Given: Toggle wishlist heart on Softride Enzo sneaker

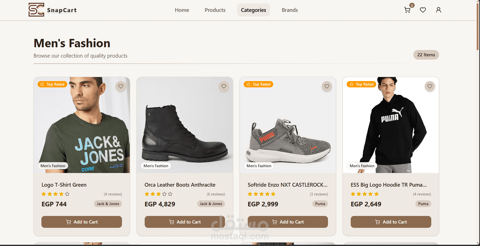Looking at the screenshot, I should tap(327, 86).
